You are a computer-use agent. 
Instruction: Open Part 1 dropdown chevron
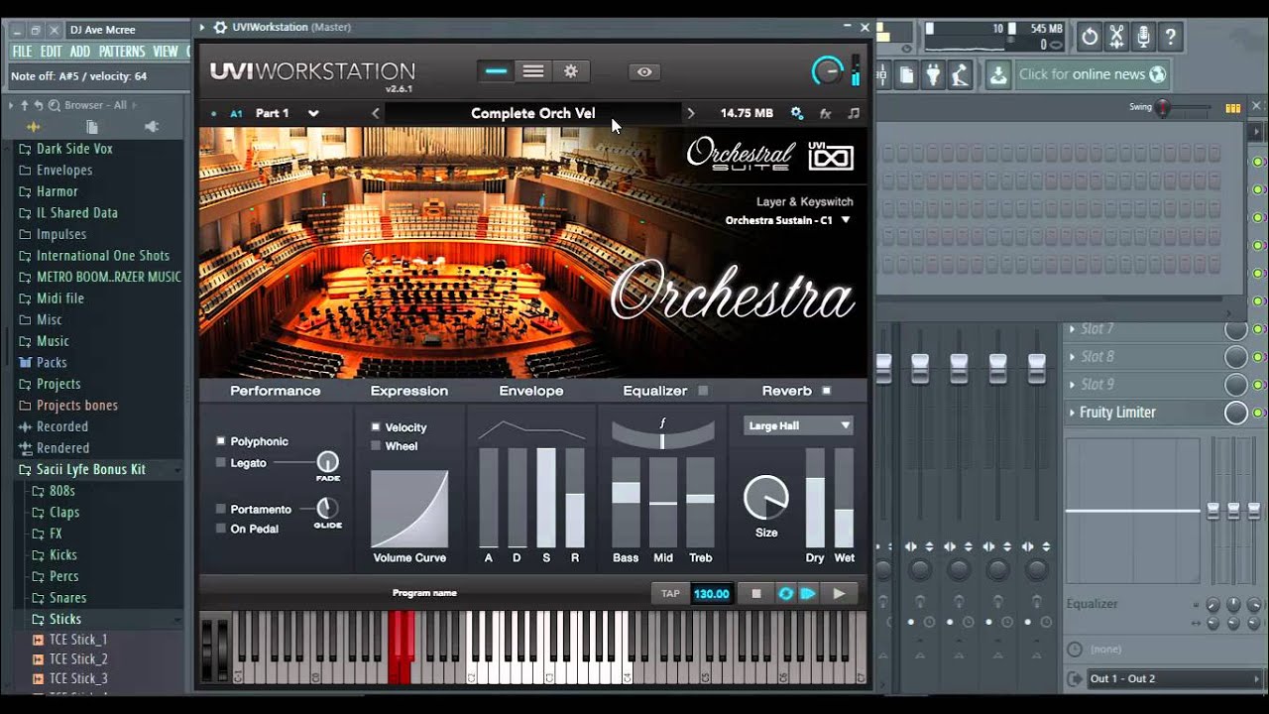coord(313,113)
